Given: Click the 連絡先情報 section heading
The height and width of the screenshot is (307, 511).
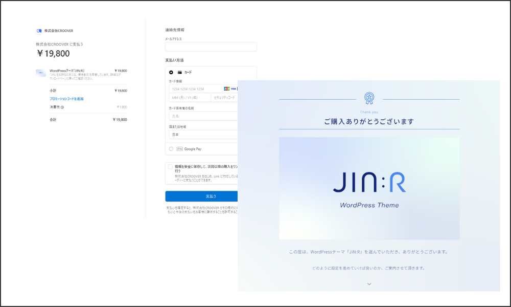Looking at the screenshot, I should pyautogui.click(x=175, y=30).
